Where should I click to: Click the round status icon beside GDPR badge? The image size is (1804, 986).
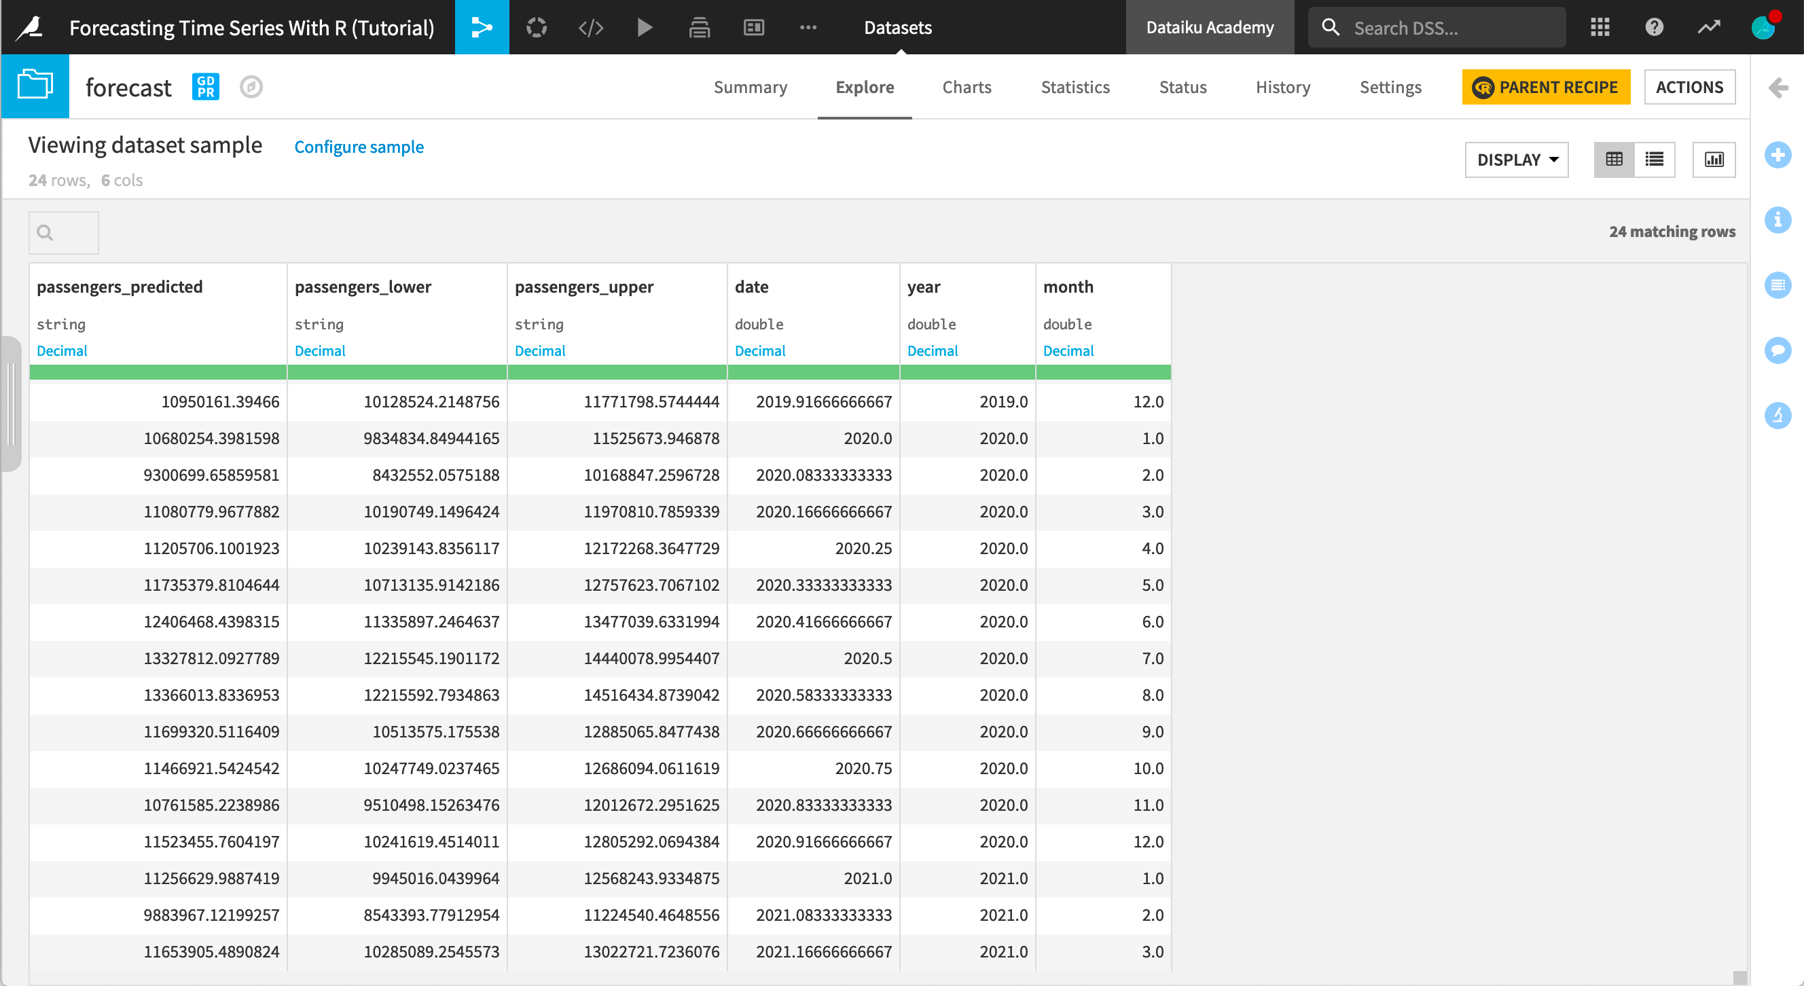(x=251, y=87)
